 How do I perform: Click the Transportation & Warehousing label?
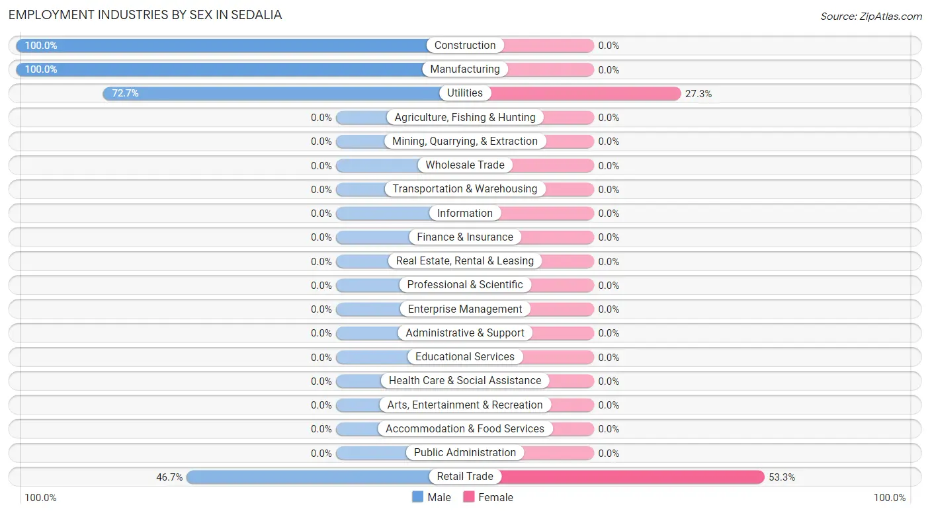point(465,189)
